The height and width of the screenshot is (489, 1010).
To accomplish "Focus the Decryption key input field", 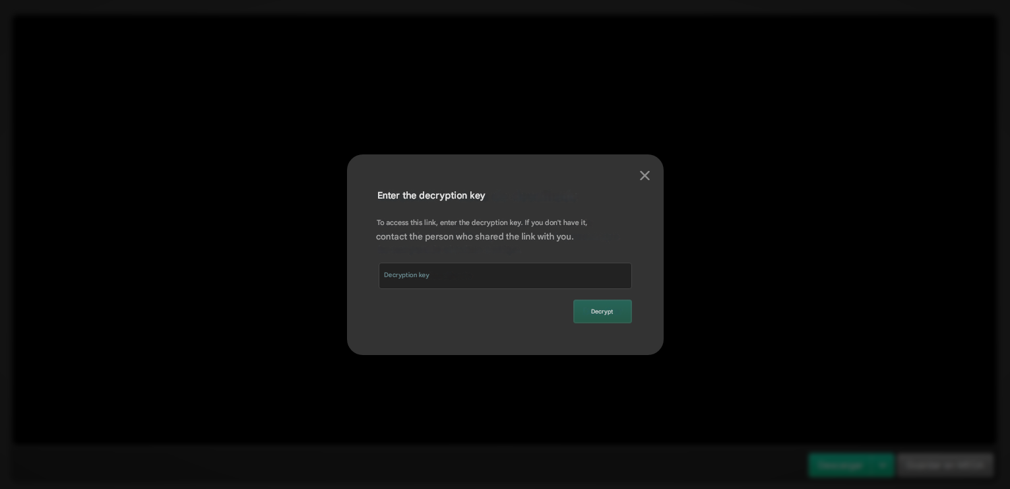I will click(505, 276).
